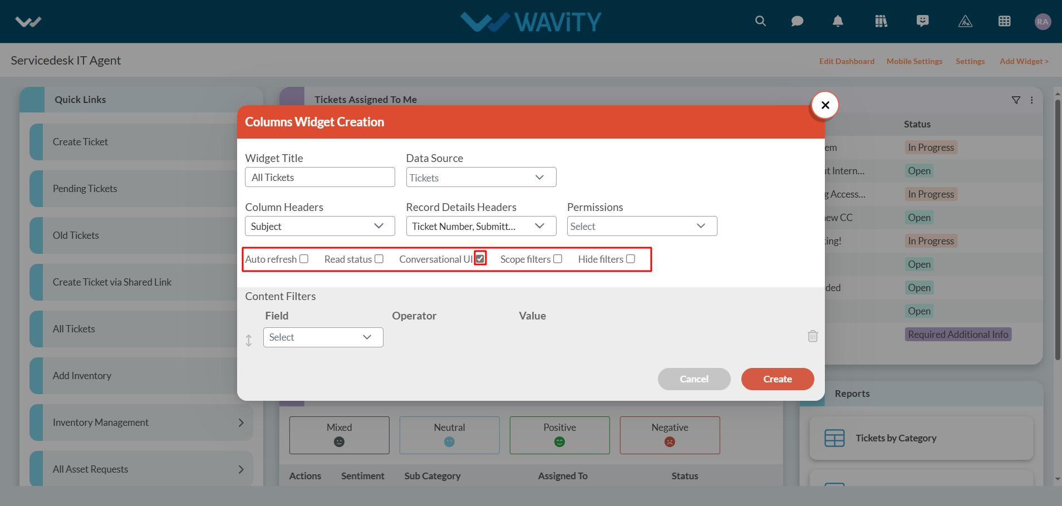Enable the Hide filters checkbox
The width and height of the screenshot is (1062, 506).
pyautogui.click(x=631, y=259)
